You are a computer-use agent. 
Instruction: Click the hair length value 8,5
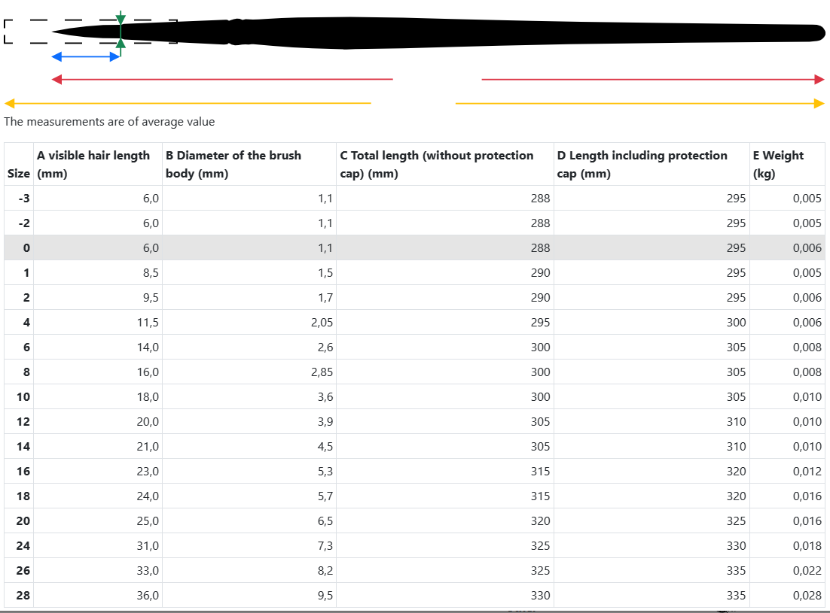[x=151, y=273]
